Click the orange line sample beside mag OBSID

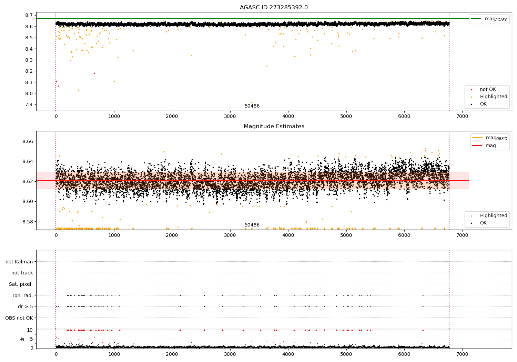(477, 138)
